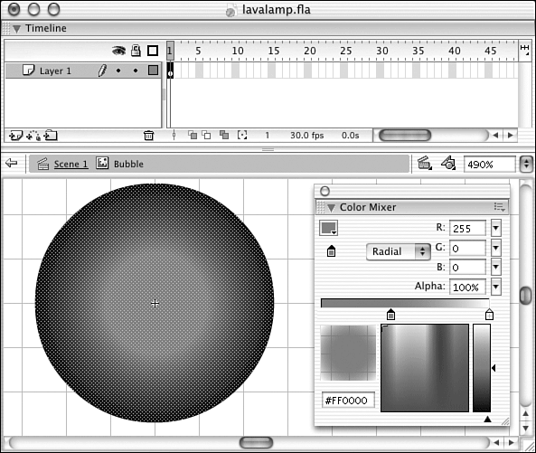The width and height of the screenshot is (536, 453).
Task: Click the Insert Layer Folder icon
Action: (51, 136)
